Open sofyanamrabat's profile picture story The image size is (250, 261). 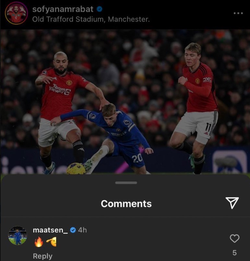[x=16, y=13]
